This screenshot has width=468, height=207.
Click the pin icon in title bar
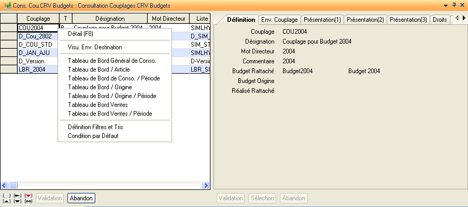[455, 5]
